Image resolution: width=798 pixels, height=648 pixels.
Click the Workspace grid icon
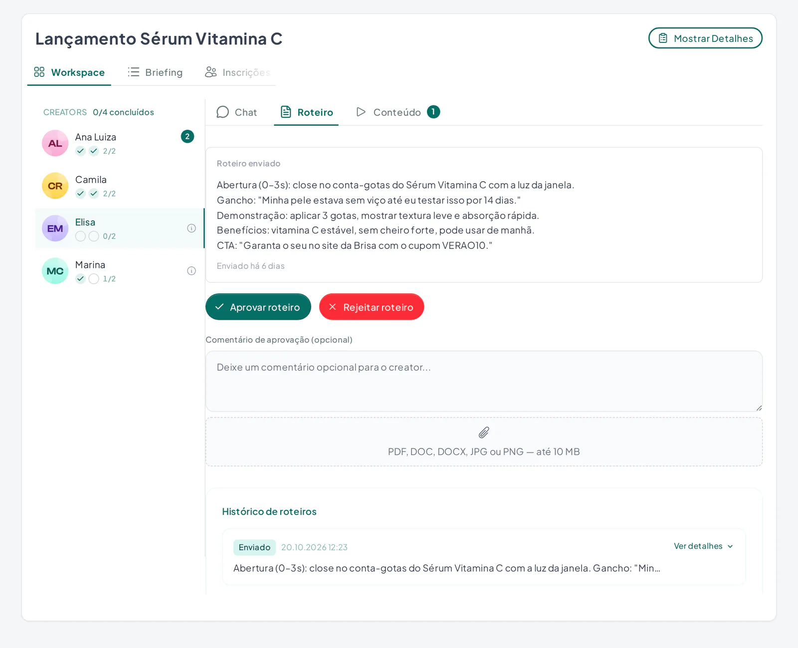(x=39, y=72)
